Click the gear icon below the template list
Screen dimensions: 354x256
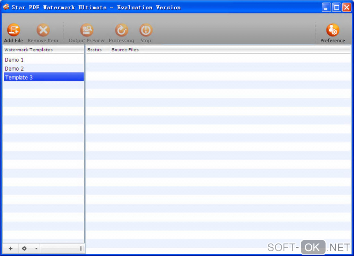pyautogui.click(x=24, y=249)
